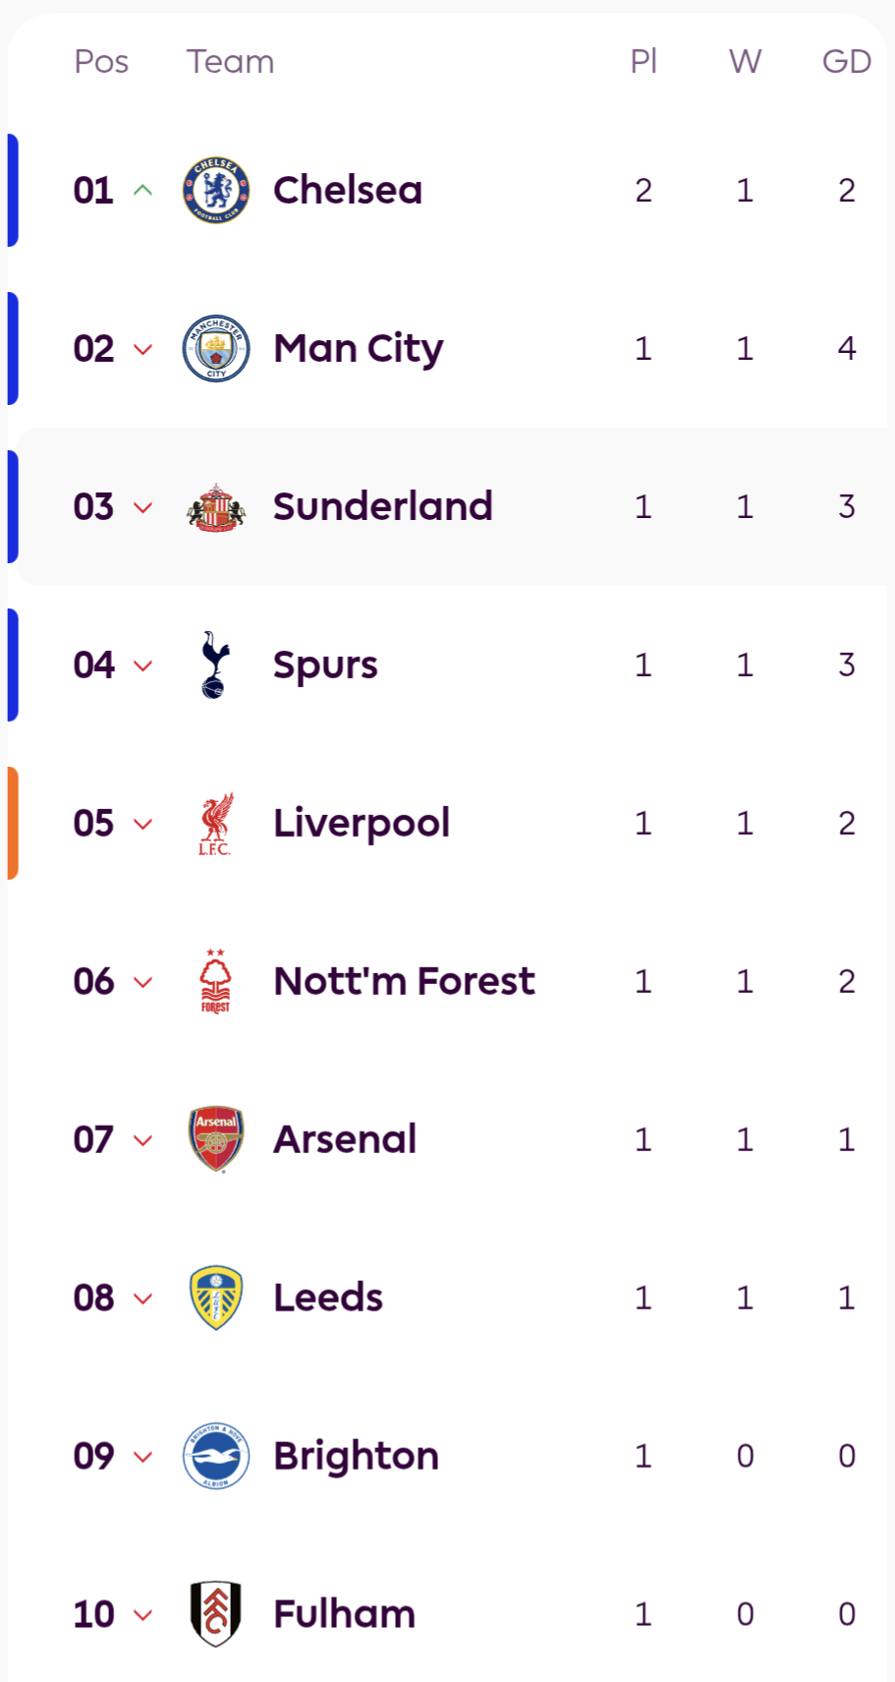
Task: Click the Liverpool LFC crest
Action: pyautogui.click(x=215, y=824)
